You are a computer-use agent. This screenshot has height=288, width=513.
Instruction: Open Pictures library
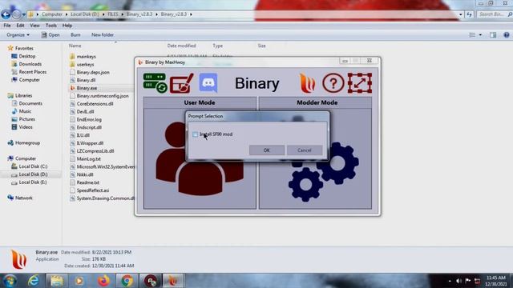click(26, 119)
